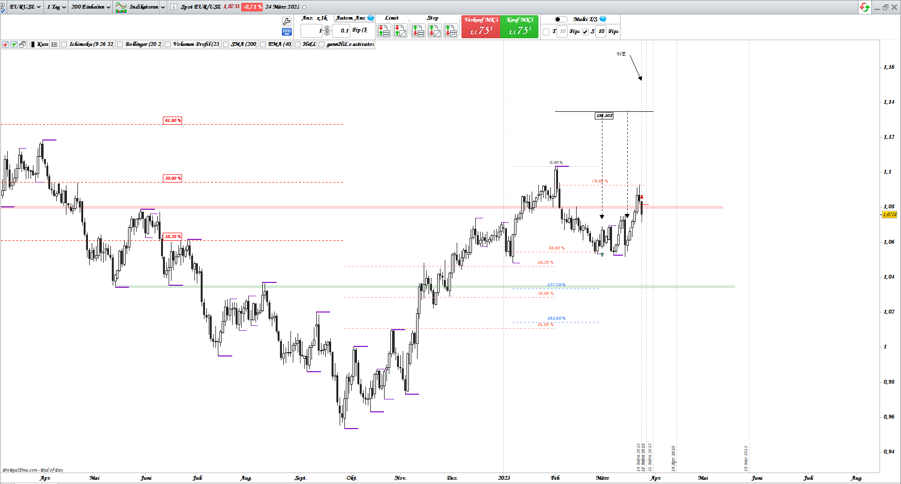Click the link/pin icon at top-left corner
The image size is (901, 484).
3,8
